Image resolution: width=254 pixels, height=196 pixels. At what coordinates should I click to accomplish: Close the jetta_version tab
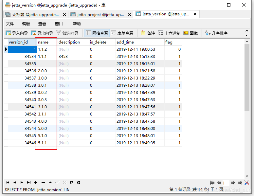[195, 14]
